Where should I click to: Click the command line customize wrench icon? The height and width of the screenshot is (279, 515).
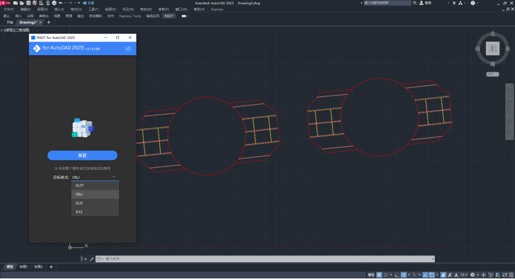tap(92, 259)
